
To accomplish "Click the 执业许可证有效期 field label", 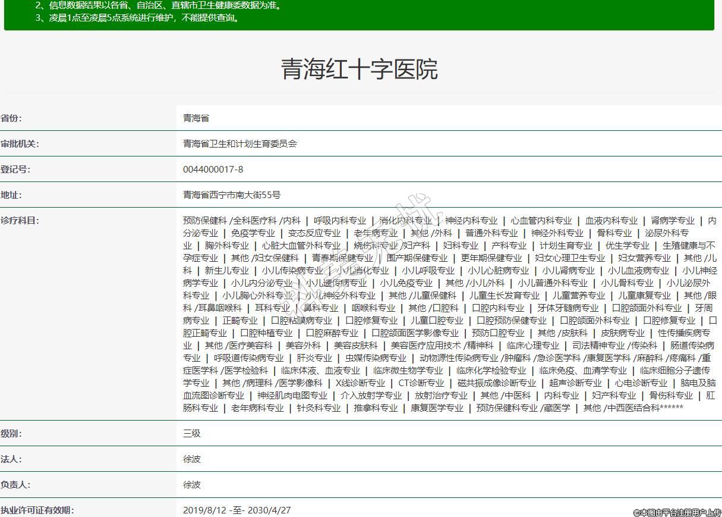I will pos(37,510).
